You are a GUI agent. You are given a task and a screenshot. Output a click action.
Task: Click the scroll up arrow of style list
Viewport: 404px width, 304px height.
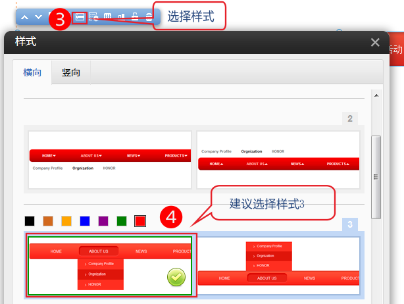point(376,95)
